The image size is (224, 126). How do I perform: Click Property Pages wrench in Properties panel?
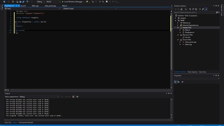pyautogui.click(x=182, y=82)
